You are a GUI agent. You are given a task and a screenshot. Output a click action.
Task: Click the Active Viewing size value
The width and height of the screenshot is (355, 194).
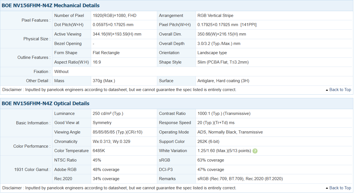[x=117, y=34]
